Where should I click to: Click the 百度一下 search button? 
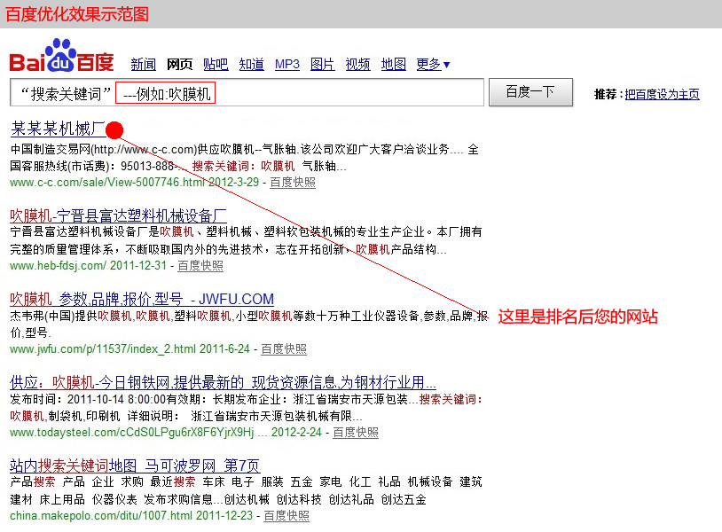[x=530, y=92]
